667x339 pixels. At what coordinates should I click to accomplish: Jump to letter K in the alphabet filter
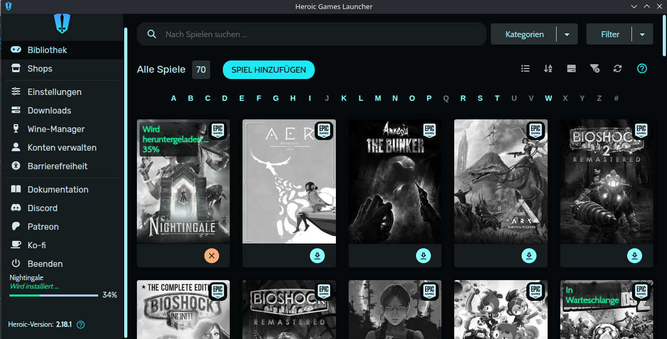(x=344, y=98)
